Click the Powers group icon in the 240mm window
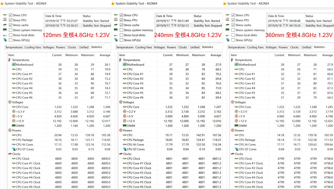 121,130
